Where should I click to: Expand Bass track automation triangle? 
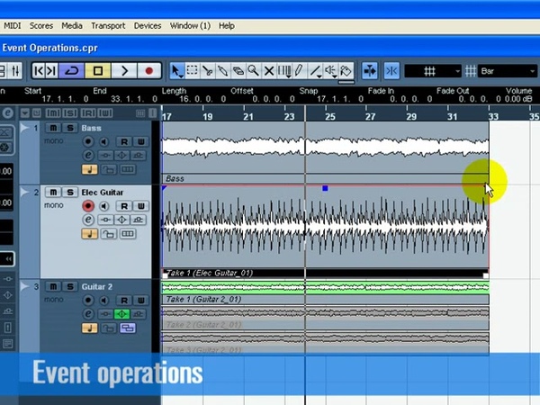(24, 128)
